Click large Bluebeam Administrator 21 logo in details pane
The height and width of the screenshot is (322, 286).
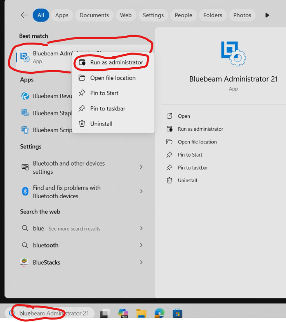233,53
